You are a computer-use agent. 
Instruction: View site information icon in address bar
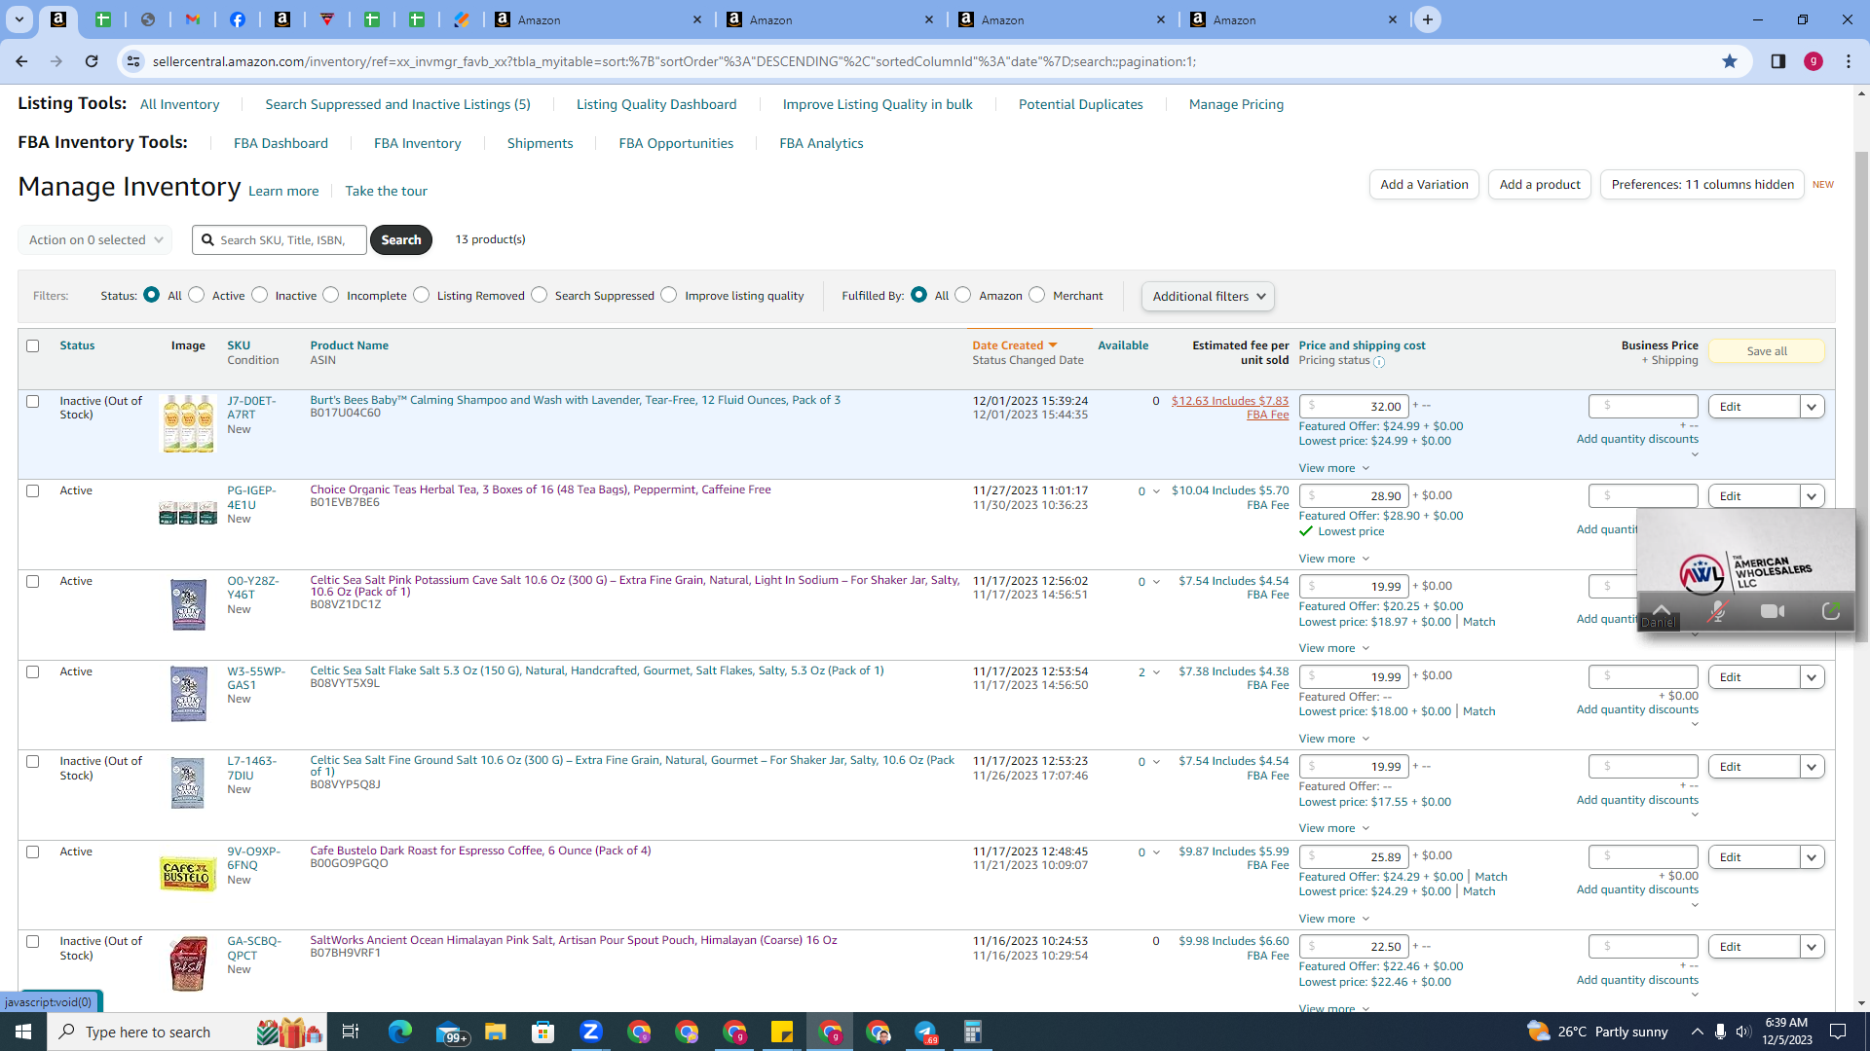coord(133,61)
